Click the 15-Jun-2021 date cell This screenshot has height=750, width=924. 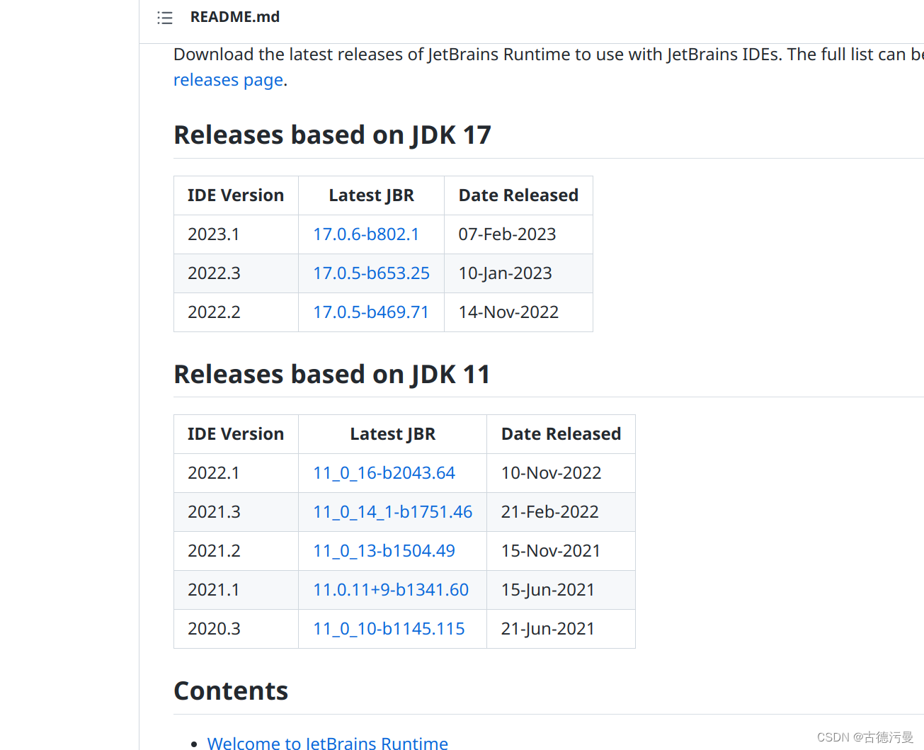click(561, 590)
